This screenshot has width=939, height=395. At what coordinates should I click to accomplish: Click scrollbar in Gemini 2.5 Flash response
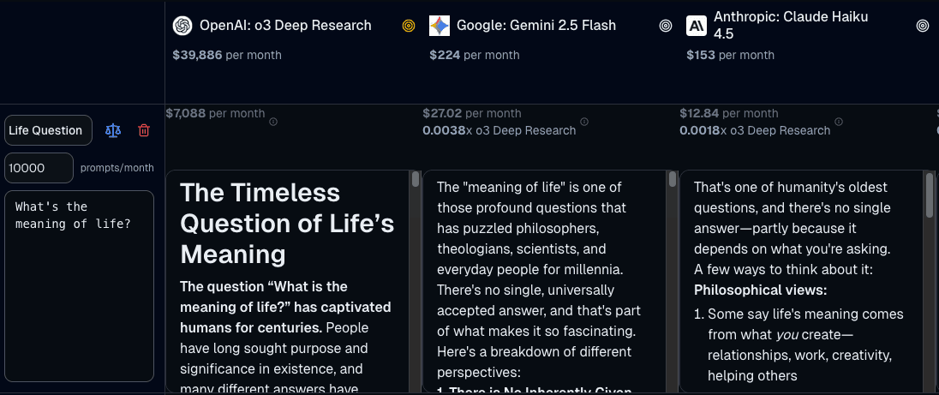pos(673,180)
